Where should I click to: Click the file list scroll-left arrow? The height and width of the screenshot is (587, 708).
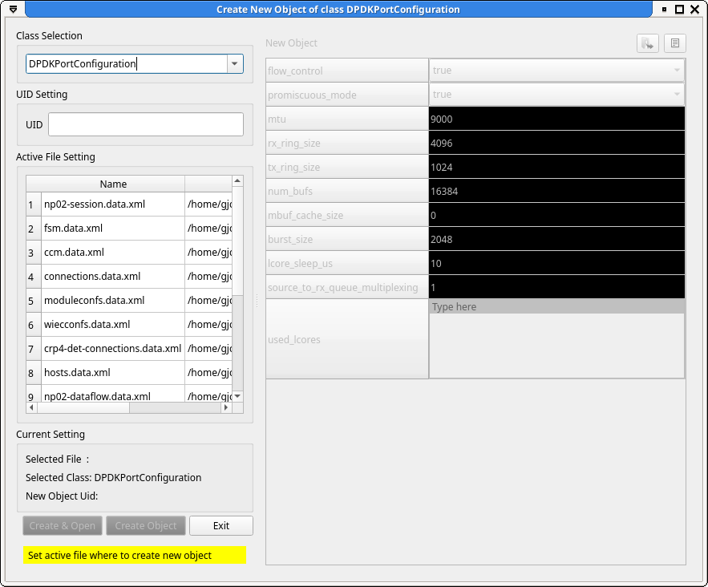click(x=31, y=407)
